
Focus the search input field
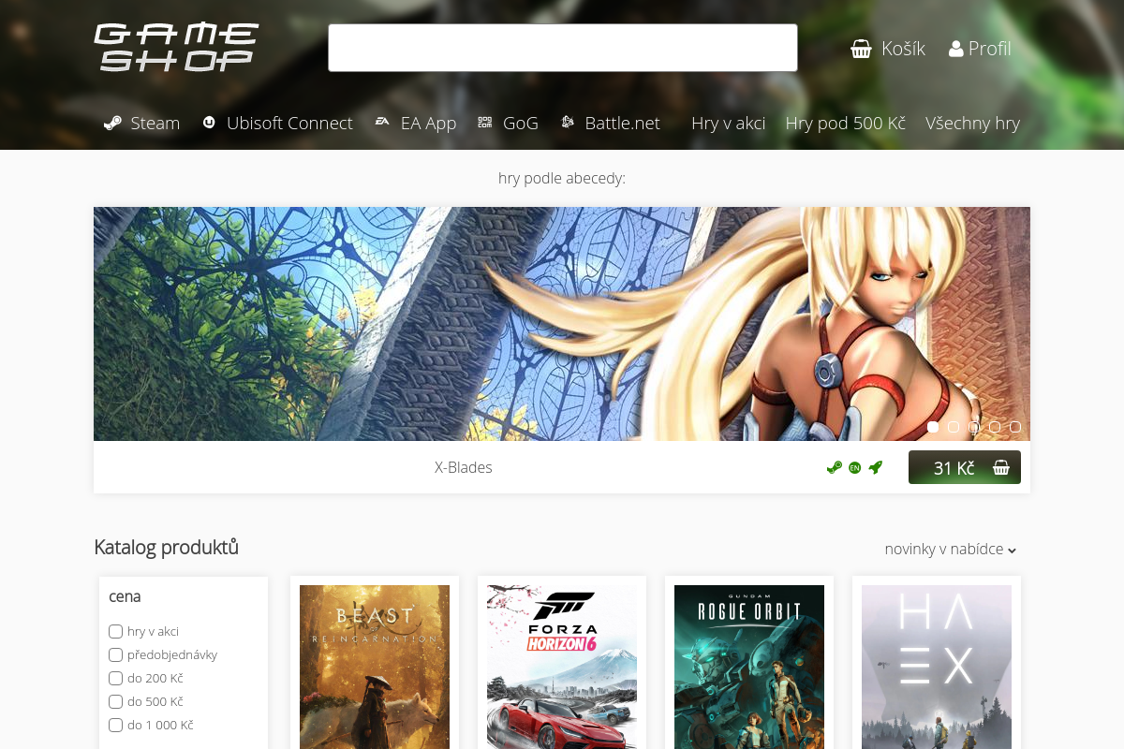tap(563, 48)
